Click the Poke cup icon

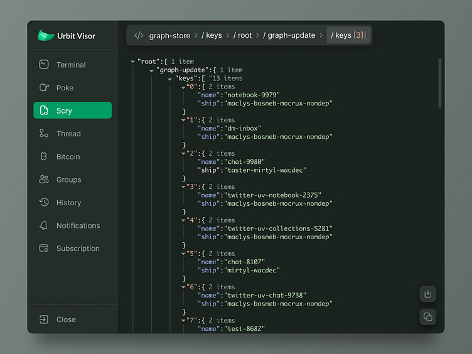(44, 88)
